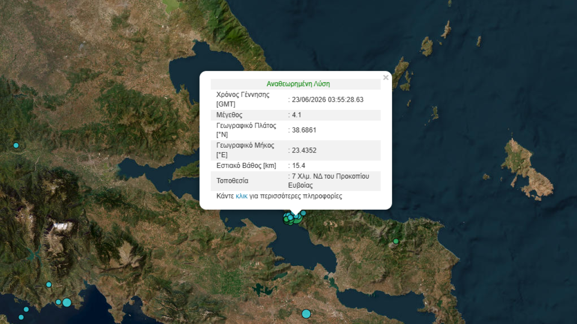Click the origin time 23/06/2026 03:55:28.63
Screen dimensions: 577x324
coord(328,100)
